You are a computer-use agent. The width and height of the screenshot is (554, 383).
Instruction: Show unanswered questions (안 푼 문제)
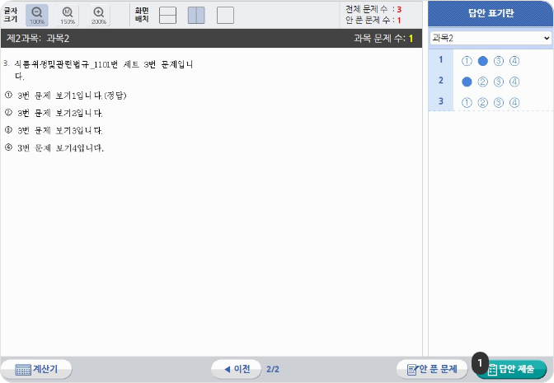click(432, 369)
